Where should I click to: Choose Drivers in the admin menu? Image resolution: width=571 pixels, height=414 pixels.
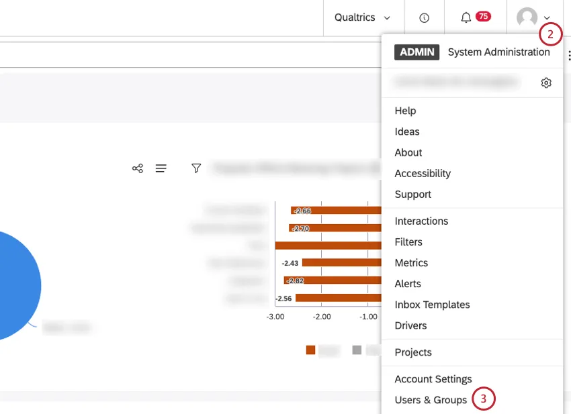click(412, 325)
